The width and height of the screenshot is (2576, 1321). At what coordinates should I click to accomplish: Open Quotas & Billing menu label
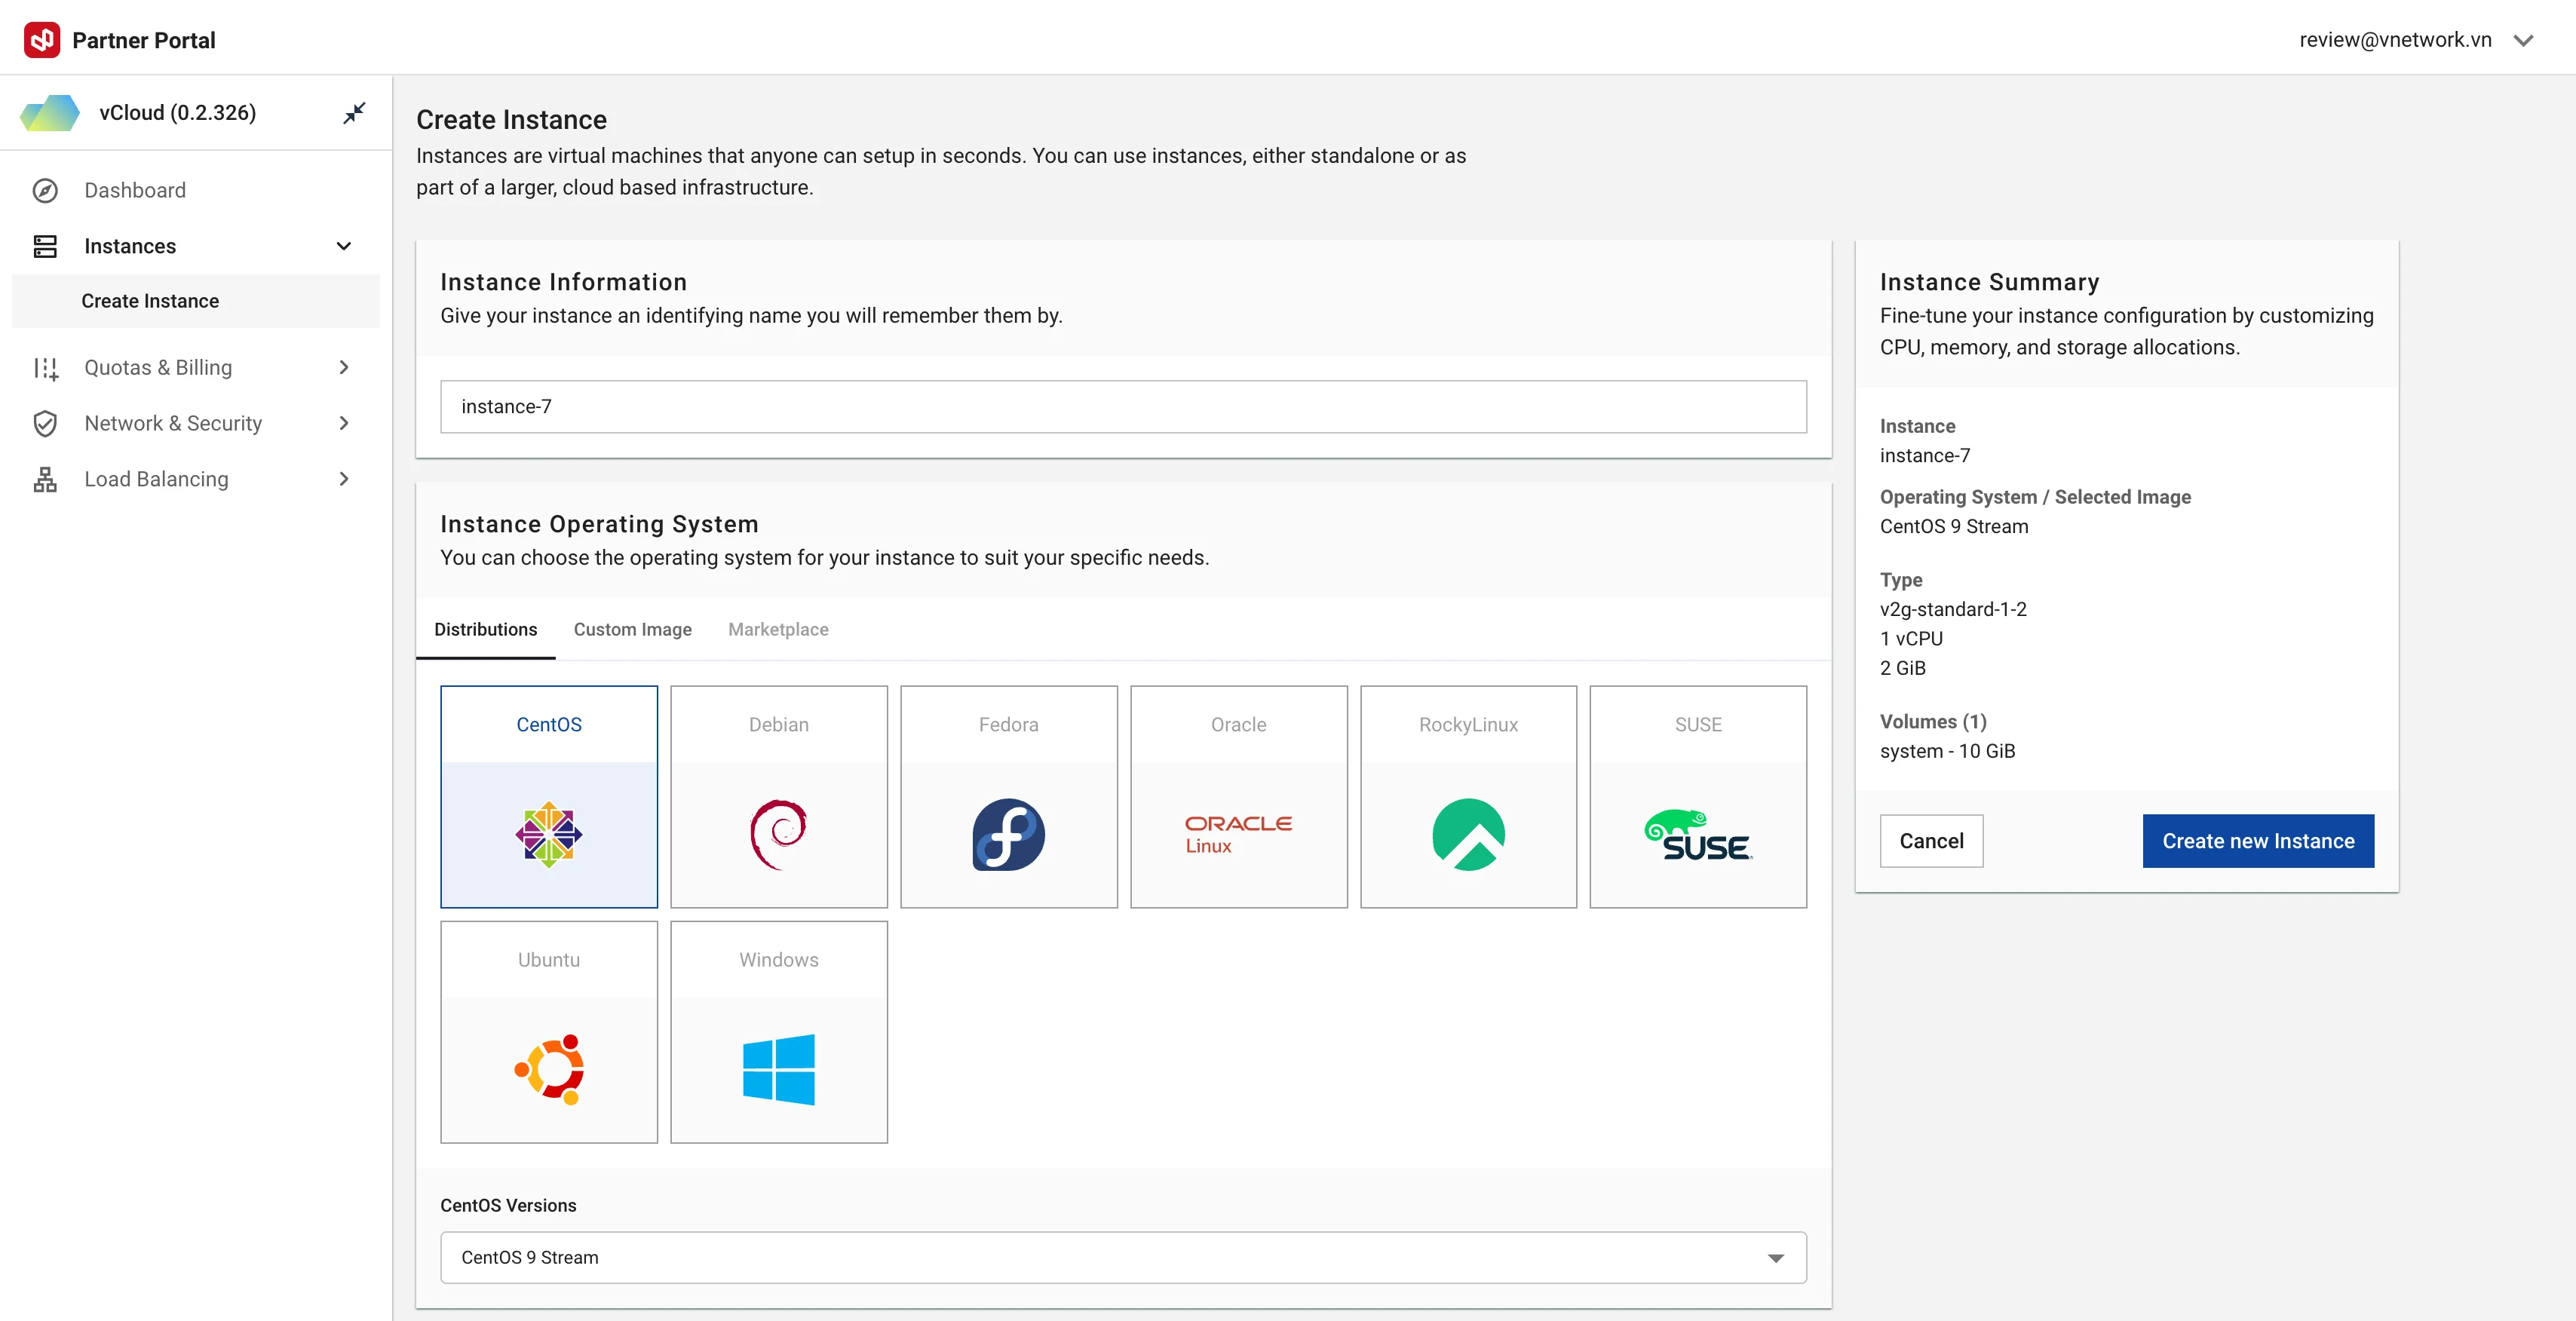click(158, 368)
